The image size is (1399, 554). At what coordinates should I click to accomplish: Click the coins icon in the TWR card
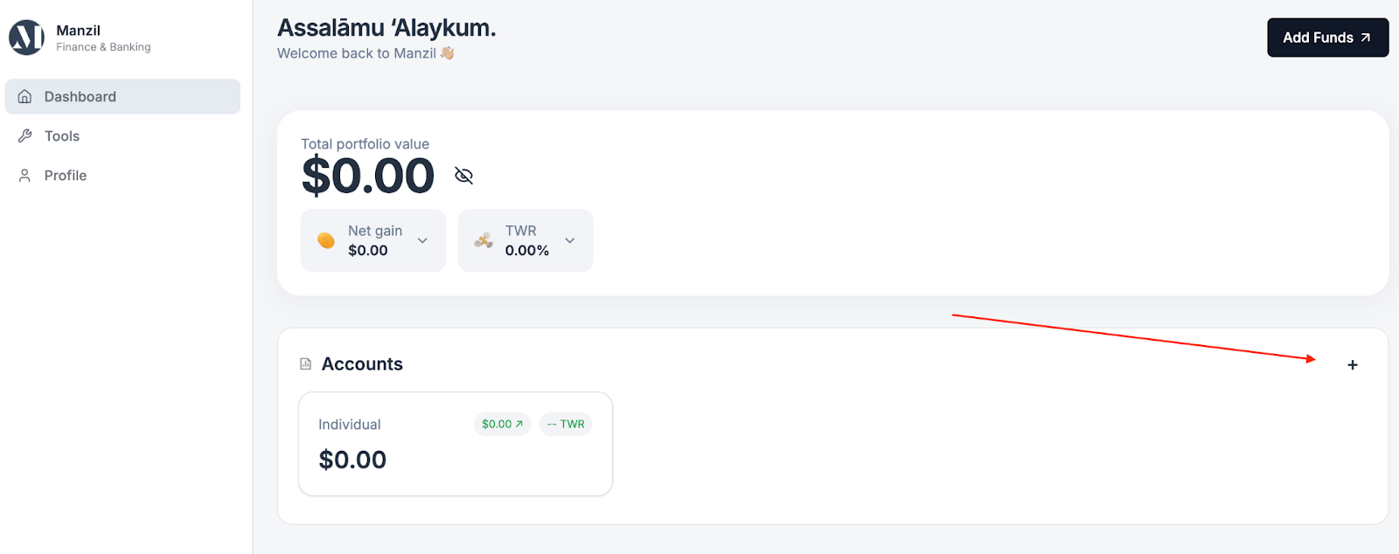pos(484,240)
